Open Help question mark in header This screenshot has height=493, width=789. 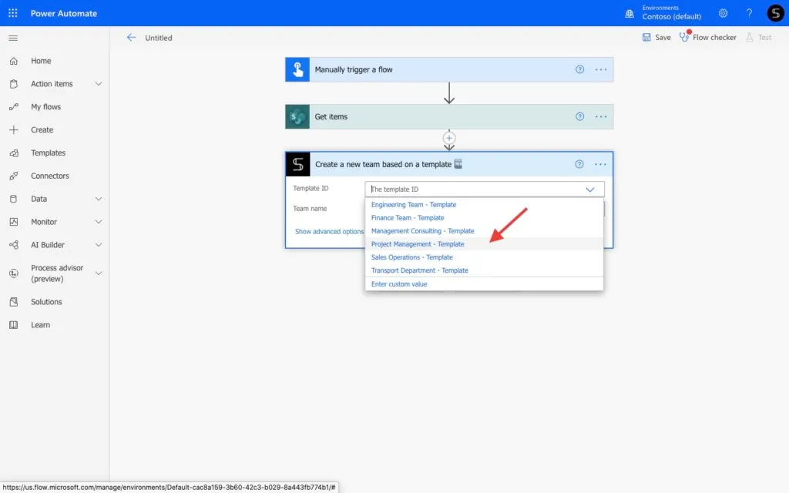(x=749, y=13)
